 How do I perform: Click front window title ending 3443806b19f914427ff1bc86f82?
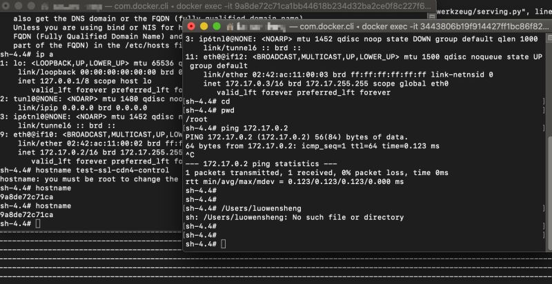pyautogui.click(x=418, y=27)
